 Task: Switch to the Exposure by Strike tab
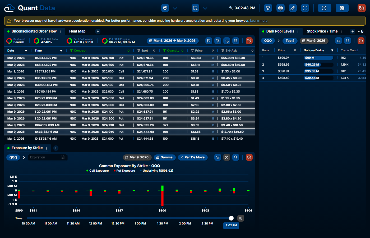tap(27, 148)
